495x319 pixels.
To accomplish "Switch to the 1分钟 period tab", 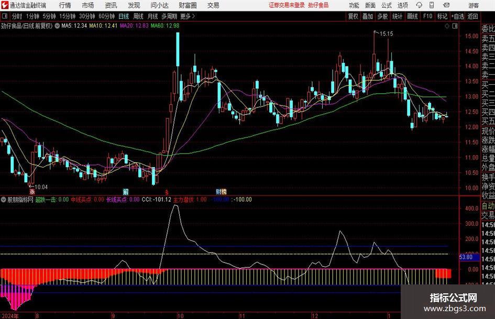I will pyautogui.click(x=32, y=16).
